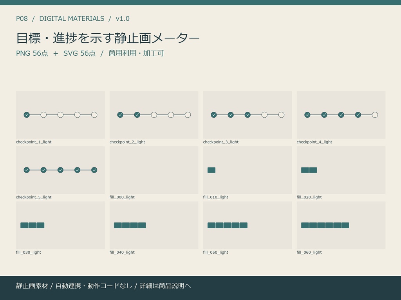Click the label fill_020_light

pos(309,197)
